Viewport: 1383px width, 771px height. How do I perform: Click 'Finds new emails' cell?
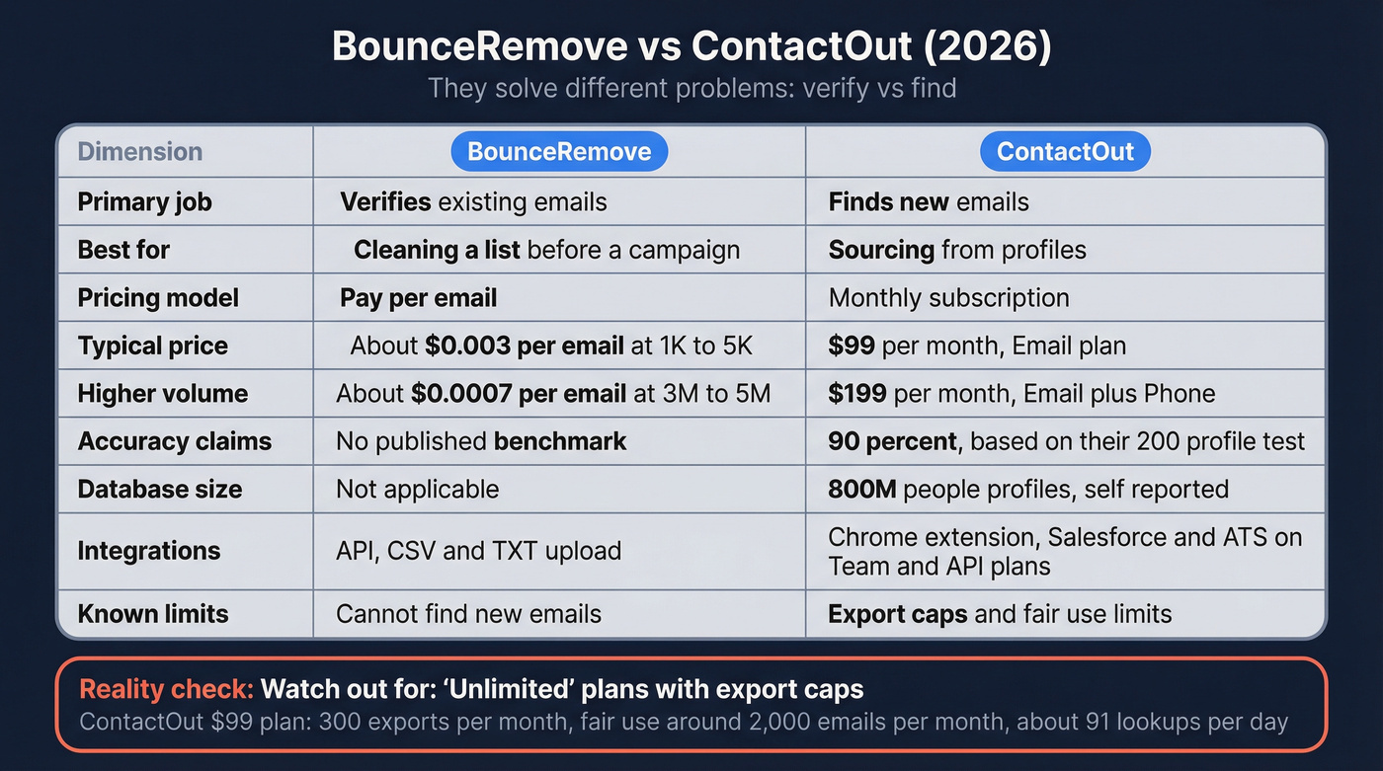pos(920,201)
